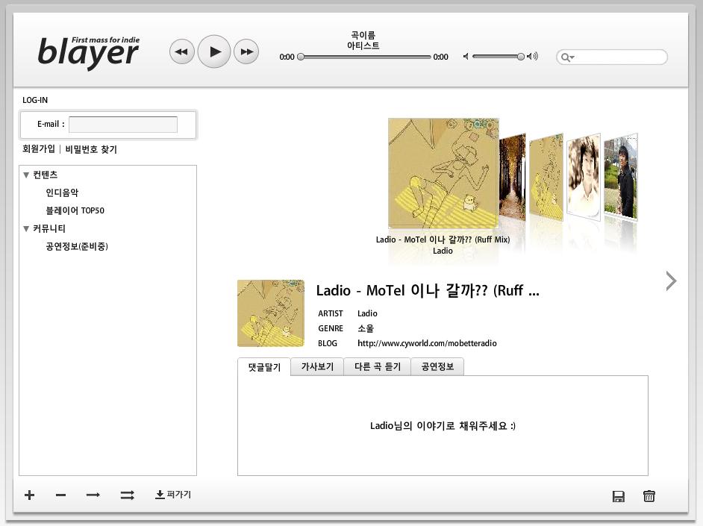The height and width of the screenshot is (526, 703).
Task: Click the comment placeholder message text
Action: click(x=443, y=425)
